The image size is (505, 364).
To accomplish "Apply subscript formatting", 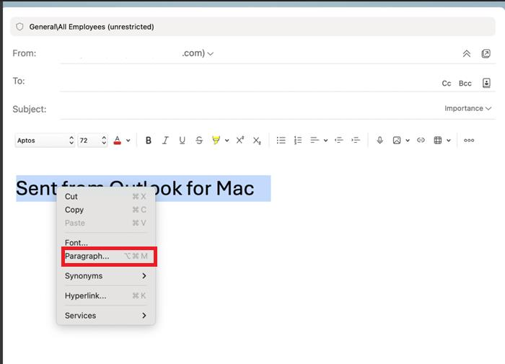I will click(257, 141).
